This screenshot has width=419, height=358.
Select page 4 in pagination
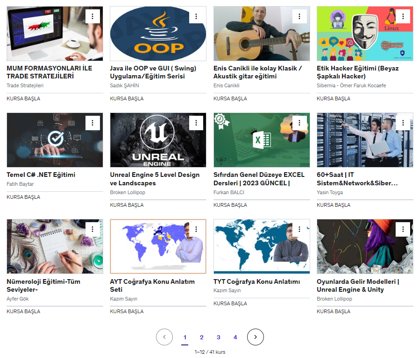click(235, 337)
